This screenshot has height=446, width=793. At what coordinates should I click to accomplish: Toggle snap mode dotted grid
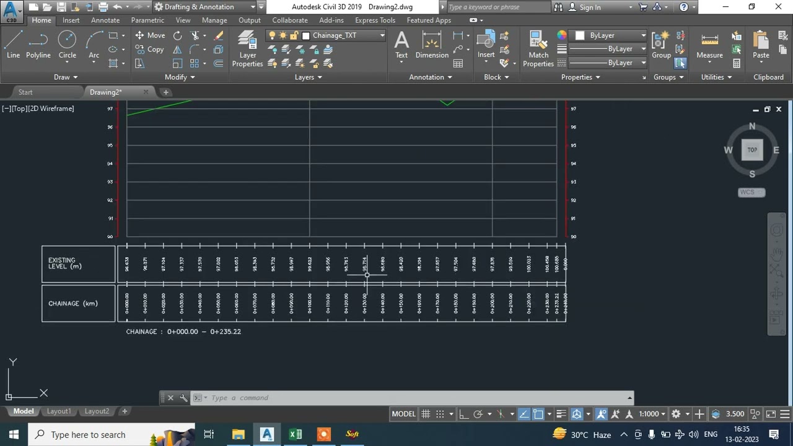[x=440, y=414]
